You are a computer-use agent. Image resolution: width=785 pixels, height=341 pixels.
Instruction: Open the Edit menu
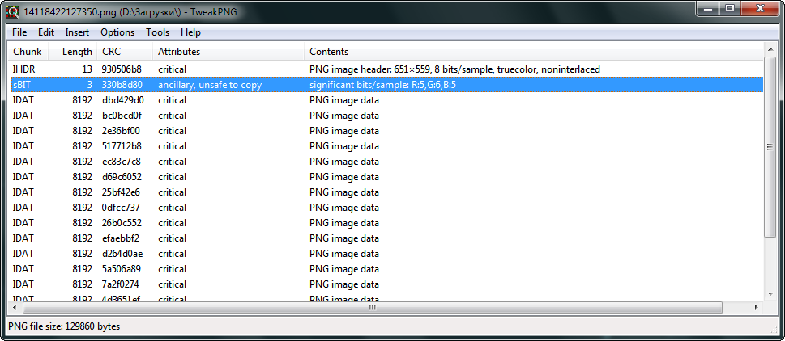pos(46,32)
